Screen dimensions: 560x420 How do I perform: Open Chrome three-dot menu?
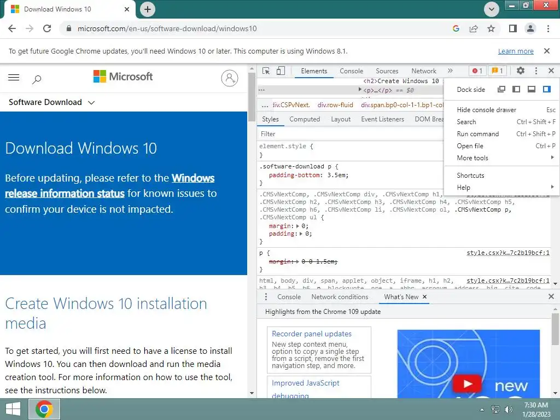click(x=548, y=28)
